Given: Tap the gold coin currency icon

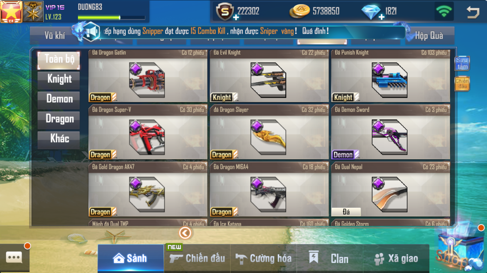Looking at the screenshot, I should 300,11.
